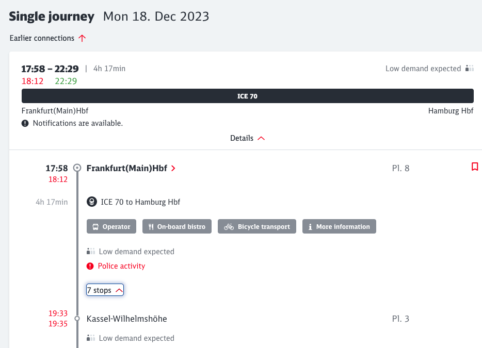
Task: Click the Bicycle transport button
Action: click(x=257, y=227)
